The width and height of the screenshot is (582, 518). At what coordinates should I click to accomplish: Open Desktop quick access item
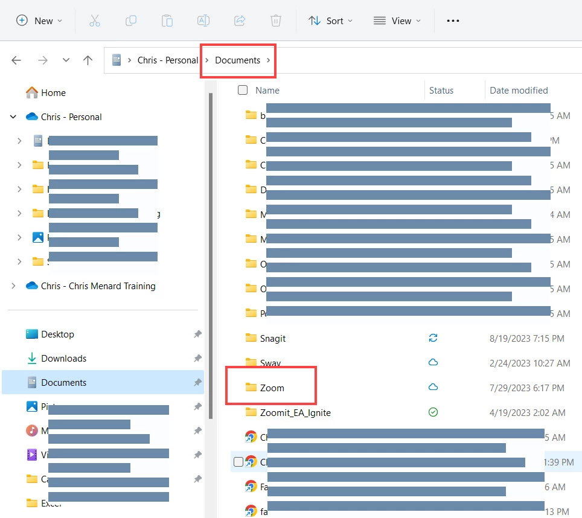click(57, 334)
